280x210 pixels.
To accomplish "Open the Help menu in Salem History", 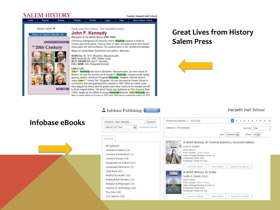I will tap(122, 20).
